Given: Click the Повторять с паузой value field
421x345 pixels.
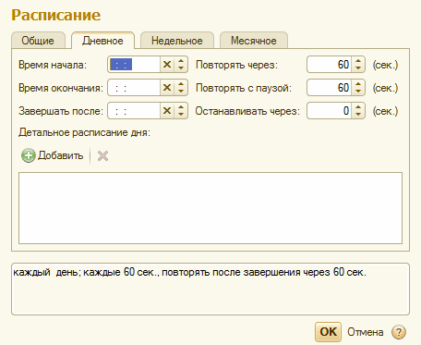Looking at the screenshot, I should (x=330, y=88).
